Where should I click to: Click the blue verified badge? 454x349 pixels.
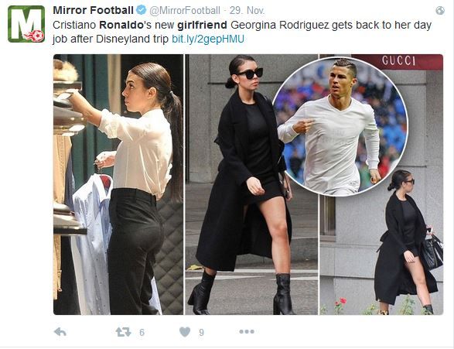142,10
